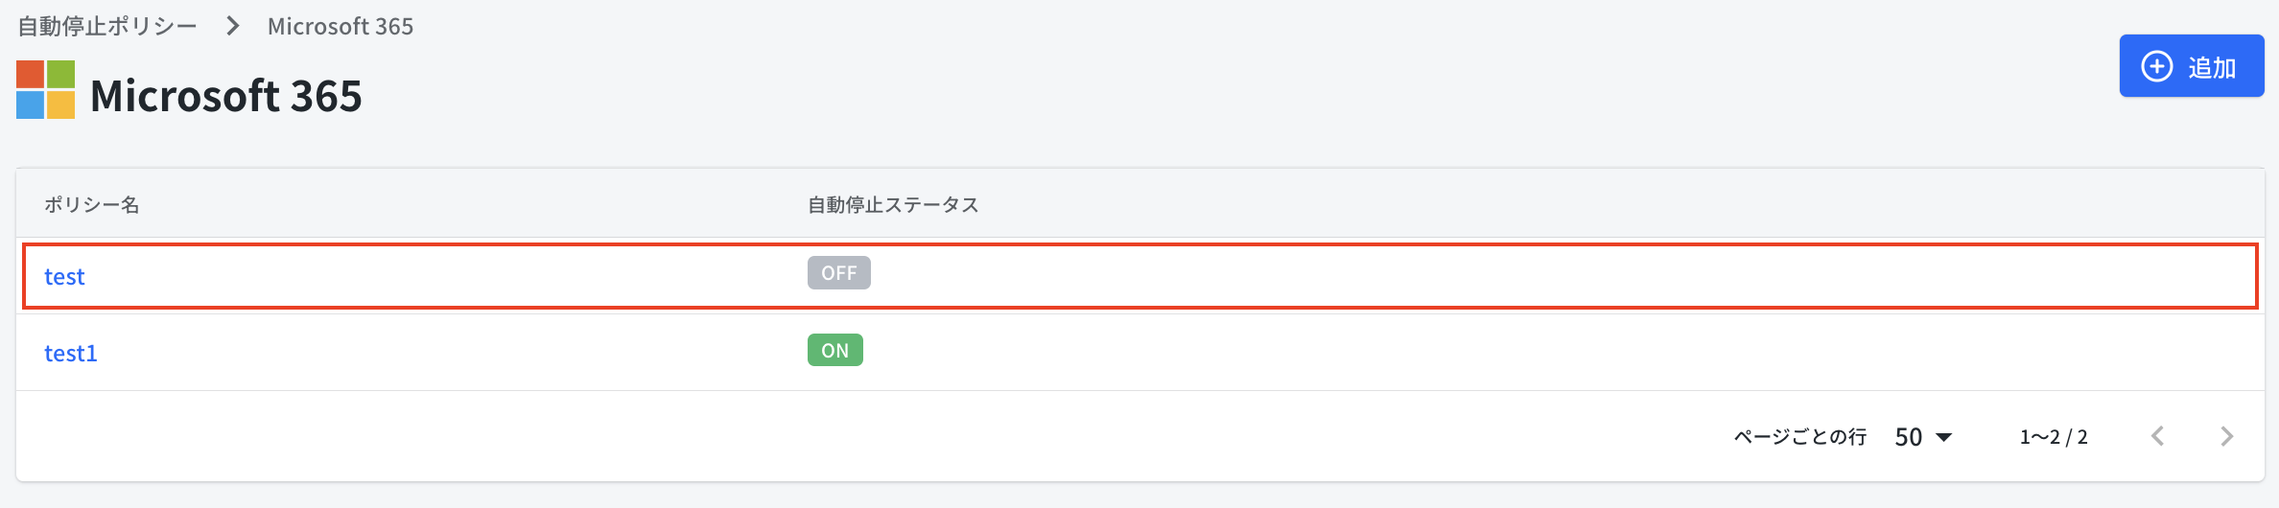
Task: Click the ページごとの行 label
Action: [1799, 437]
